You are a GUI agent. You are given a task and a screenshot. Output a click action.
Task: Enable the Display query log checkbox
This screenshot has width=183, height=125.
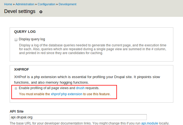point(16,40)
